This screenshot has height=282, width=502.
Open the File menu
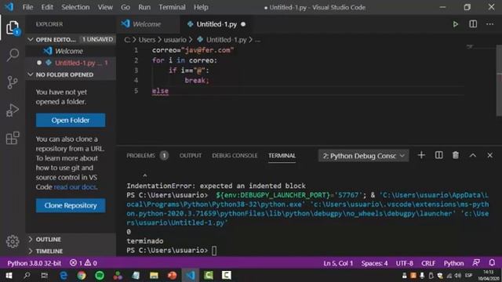(x=27, y=7)
